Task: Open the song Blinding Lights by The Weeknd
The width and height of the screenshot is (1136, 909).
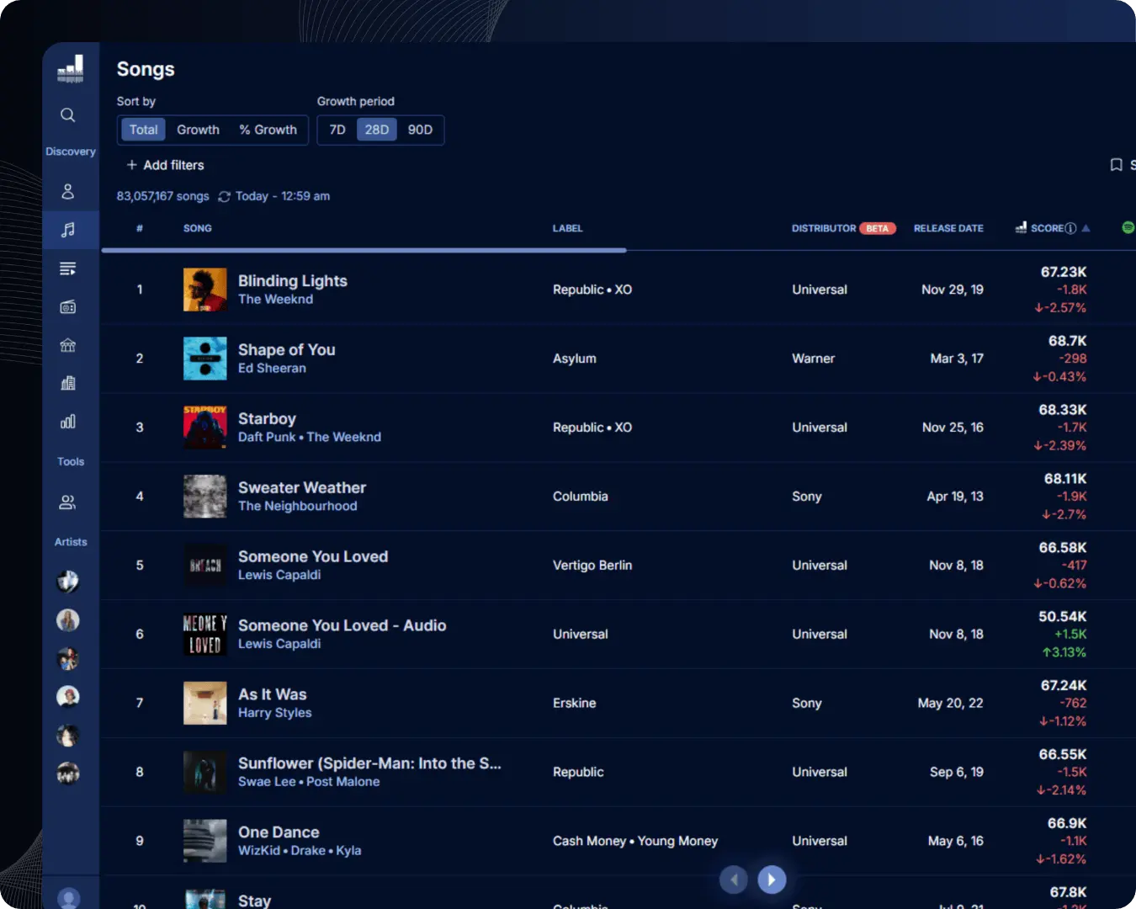Action: [x=292, y=281]
